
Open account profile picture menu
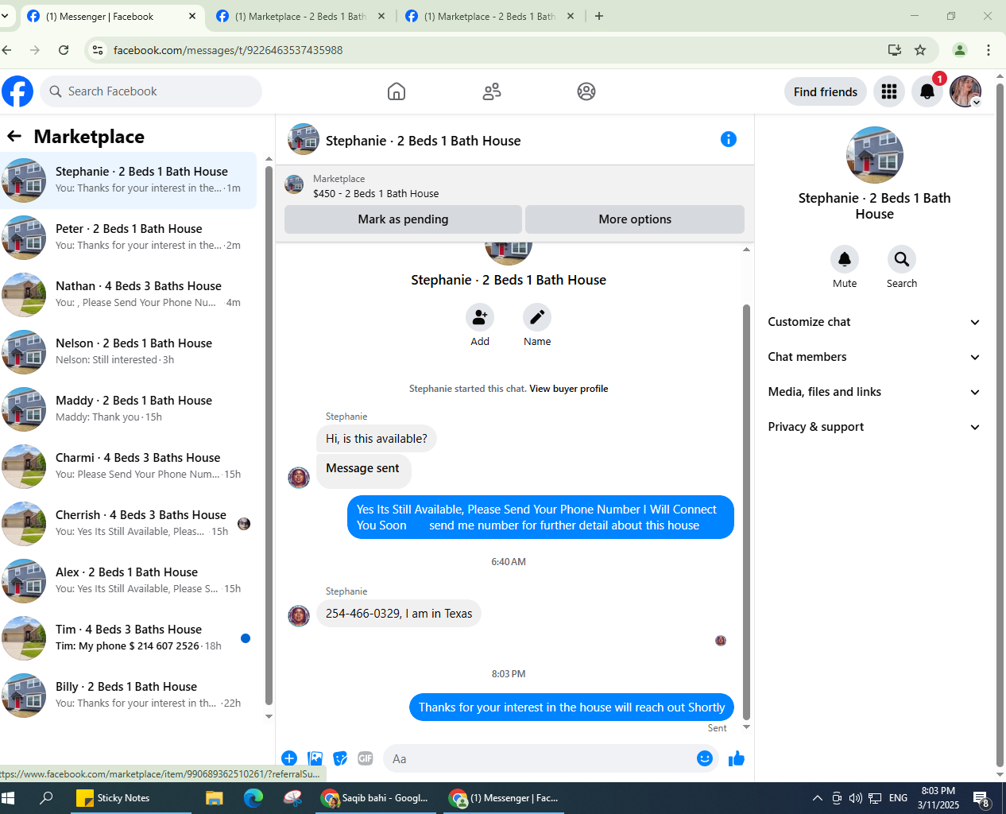click(x=965, y=92)
